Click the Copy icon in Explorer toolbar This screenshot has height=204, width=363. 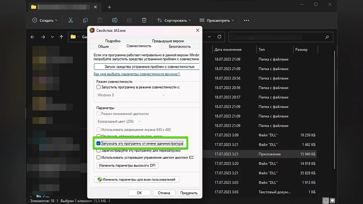point(85,20)
